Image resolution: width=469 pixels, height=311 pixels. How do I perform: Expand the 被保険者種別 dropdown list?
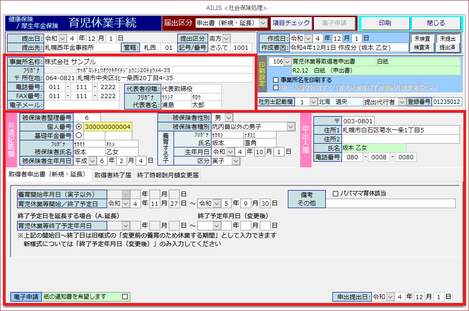[x=290, y=127]
